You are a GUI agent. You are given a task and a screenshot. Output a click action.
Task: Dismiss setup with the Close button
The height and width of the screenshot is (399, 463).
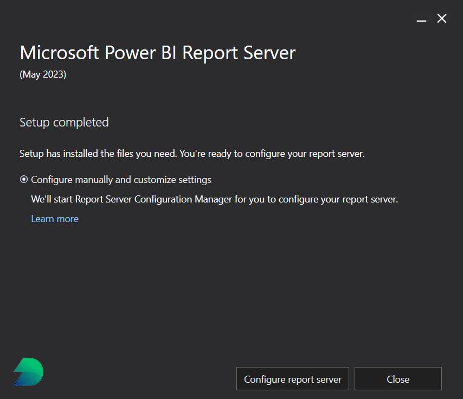pyautogui.click(x=398, y=379)
